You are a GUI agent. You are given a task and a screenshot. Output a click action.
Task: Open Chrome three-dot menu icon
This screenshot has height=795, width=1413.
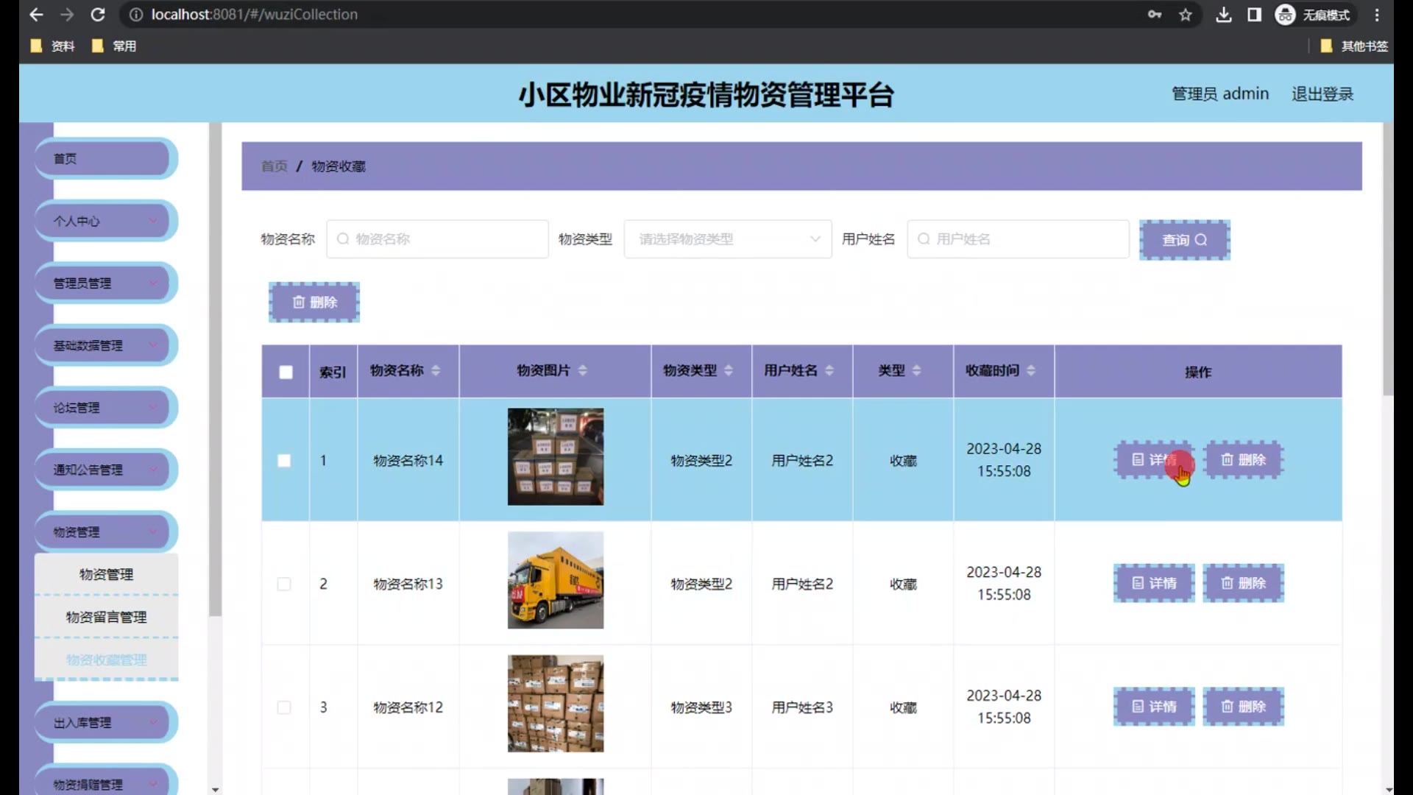(1377, 15)
